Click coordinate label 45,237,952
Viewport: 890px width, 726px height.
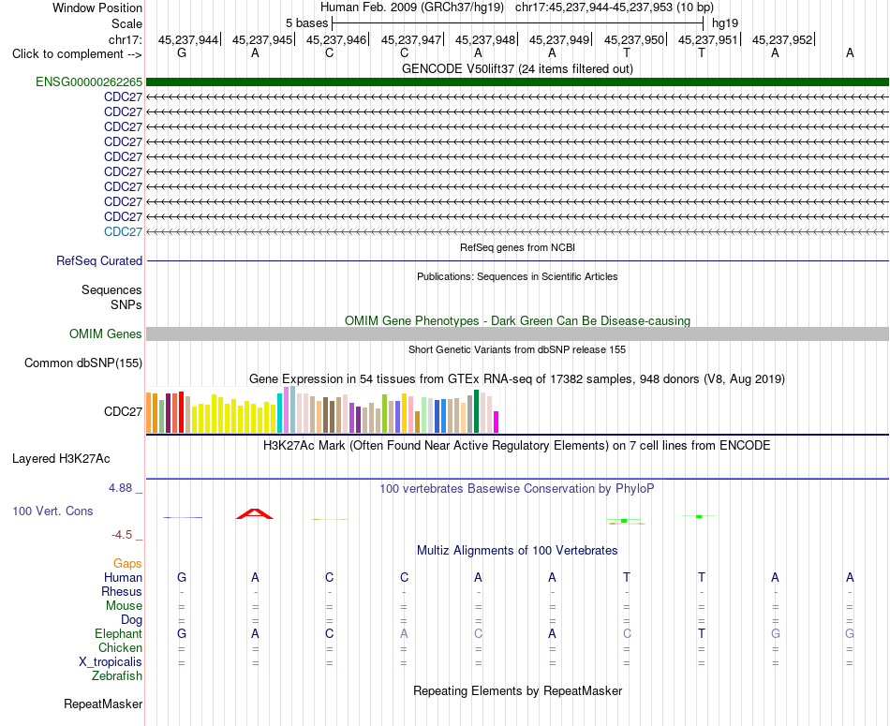tap(782, 39)
